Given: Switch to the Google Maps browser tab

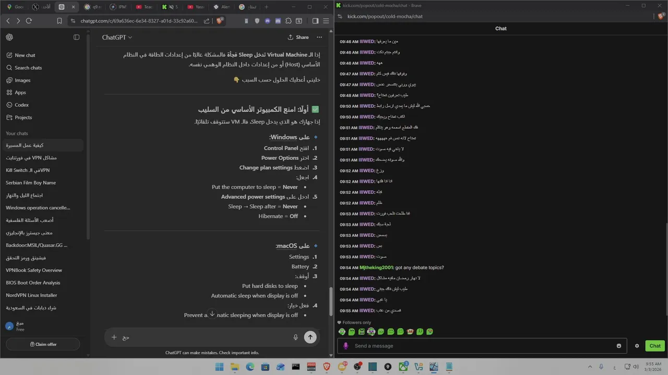Looking at the screenshot, I should 16,7.
